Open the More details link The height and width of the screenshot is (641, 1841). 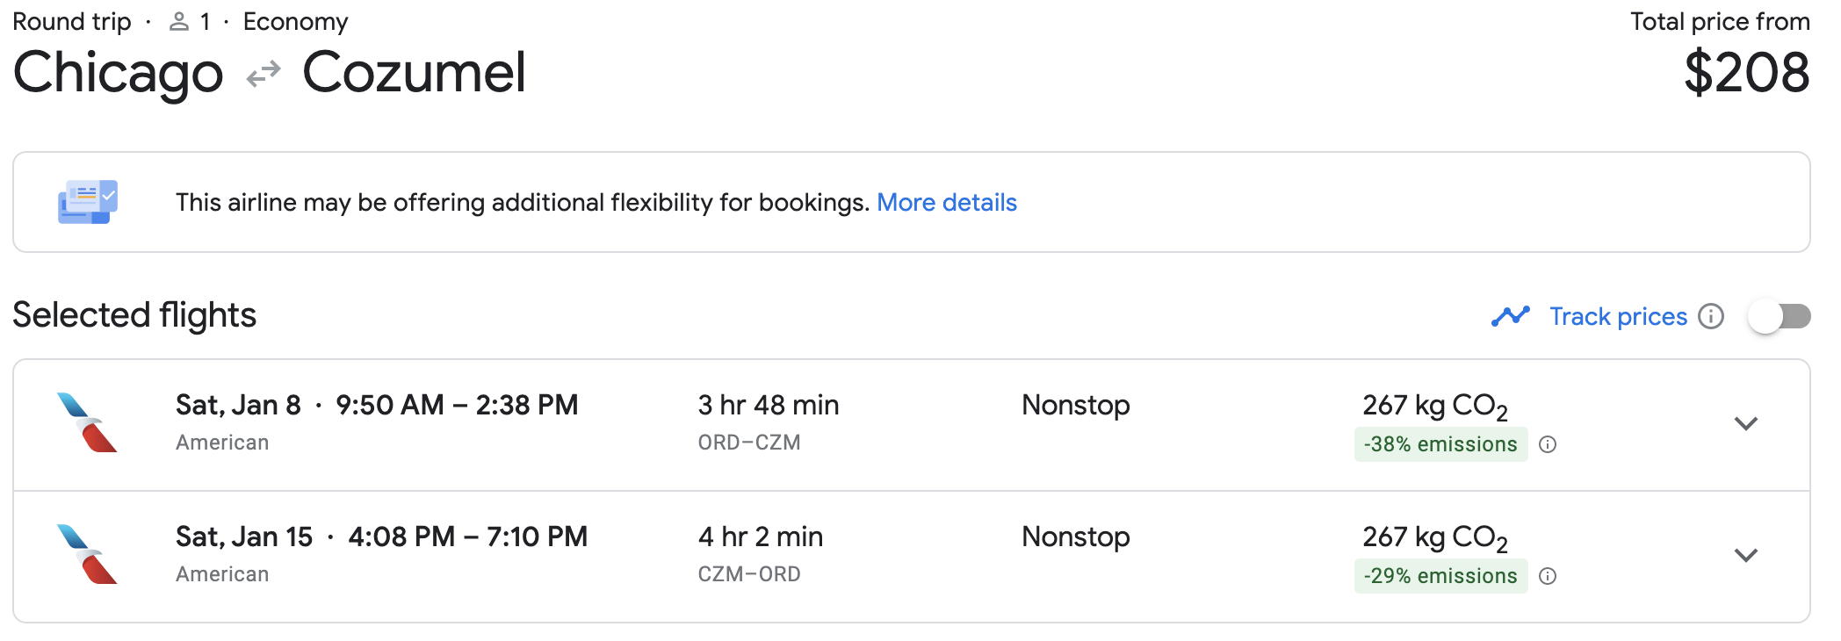pos(947,202)
